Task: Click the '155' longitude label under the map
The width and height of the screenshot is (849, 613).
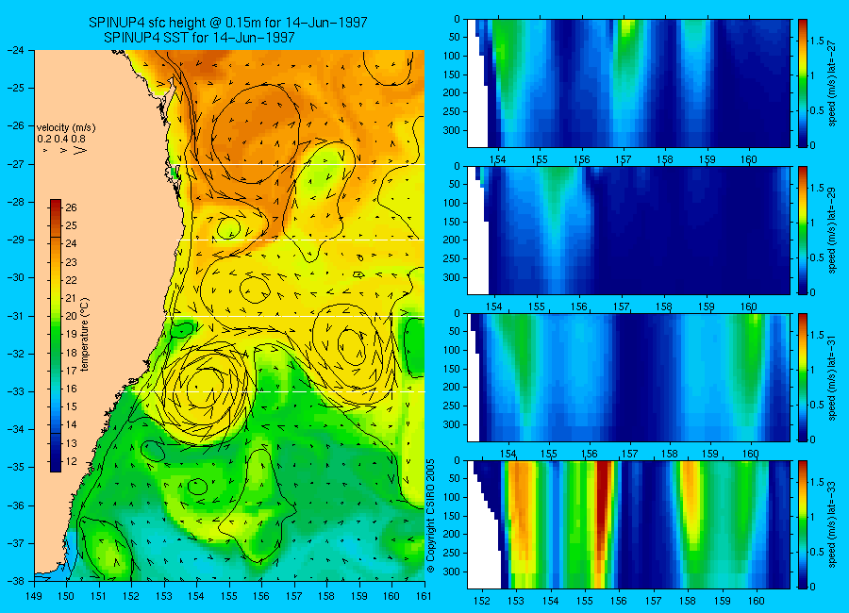Action: click(x=229, y=596)
